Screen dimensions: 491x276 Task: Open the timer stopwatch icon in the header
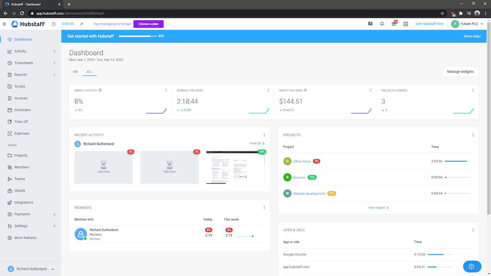53,23
